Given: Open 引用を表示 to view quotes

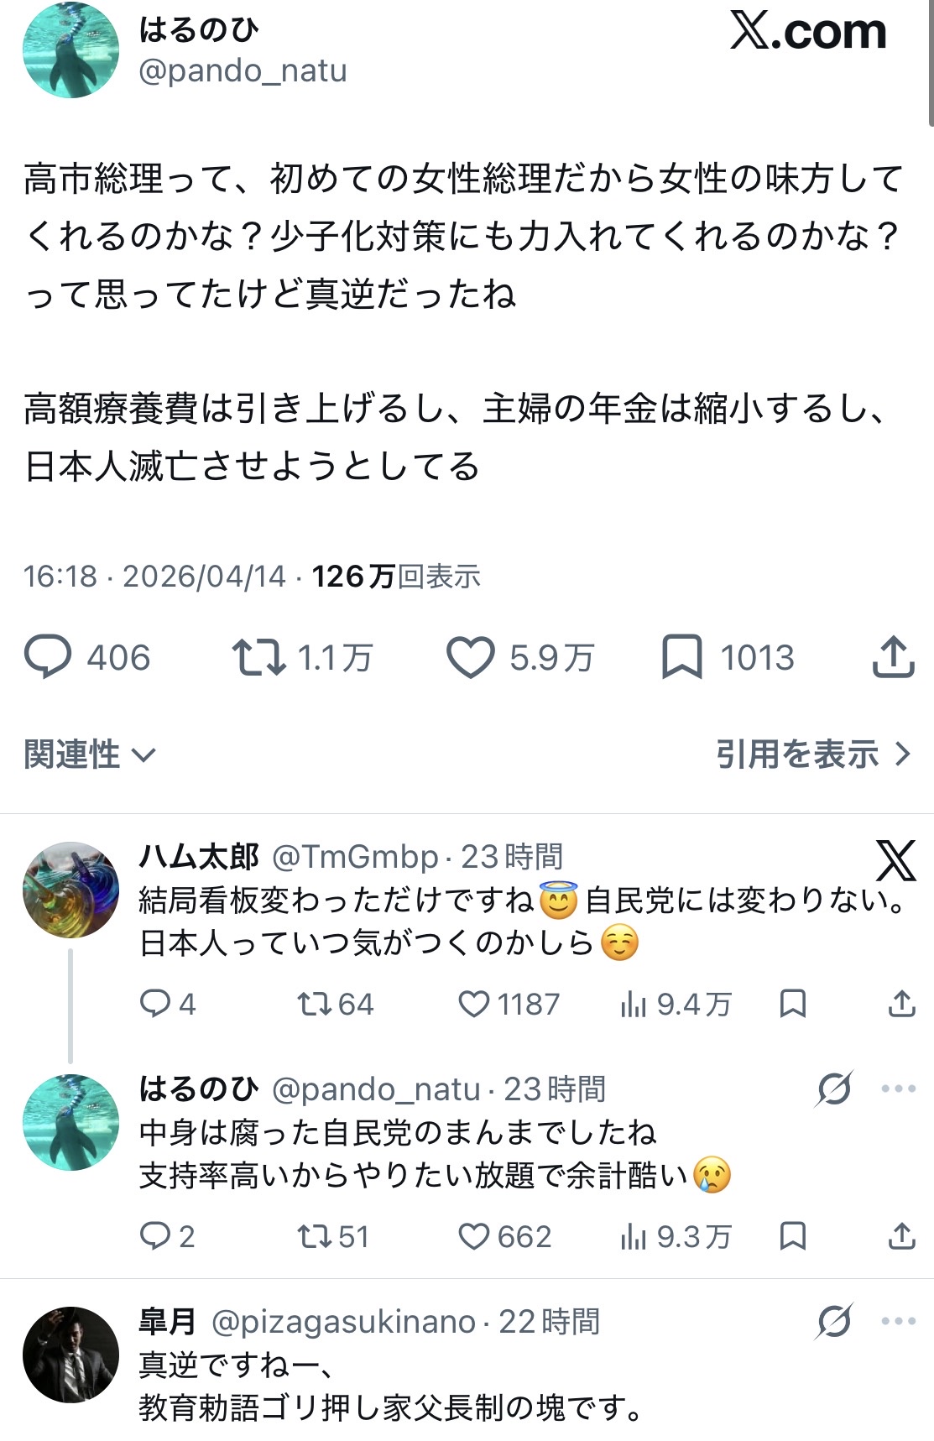Looking at the screenshot, I should click(x=812, y=754).
